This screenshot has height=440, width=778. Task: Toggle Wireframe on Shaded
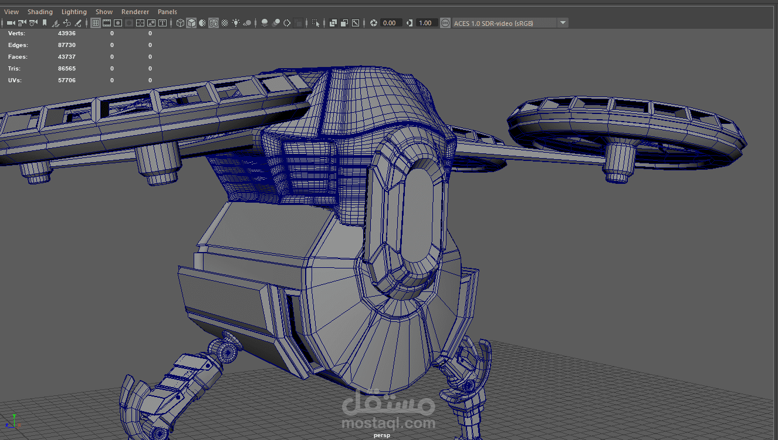214,23
